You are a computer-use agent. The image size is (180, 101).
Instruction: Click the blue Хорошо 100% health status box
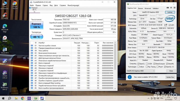(36, 25)
